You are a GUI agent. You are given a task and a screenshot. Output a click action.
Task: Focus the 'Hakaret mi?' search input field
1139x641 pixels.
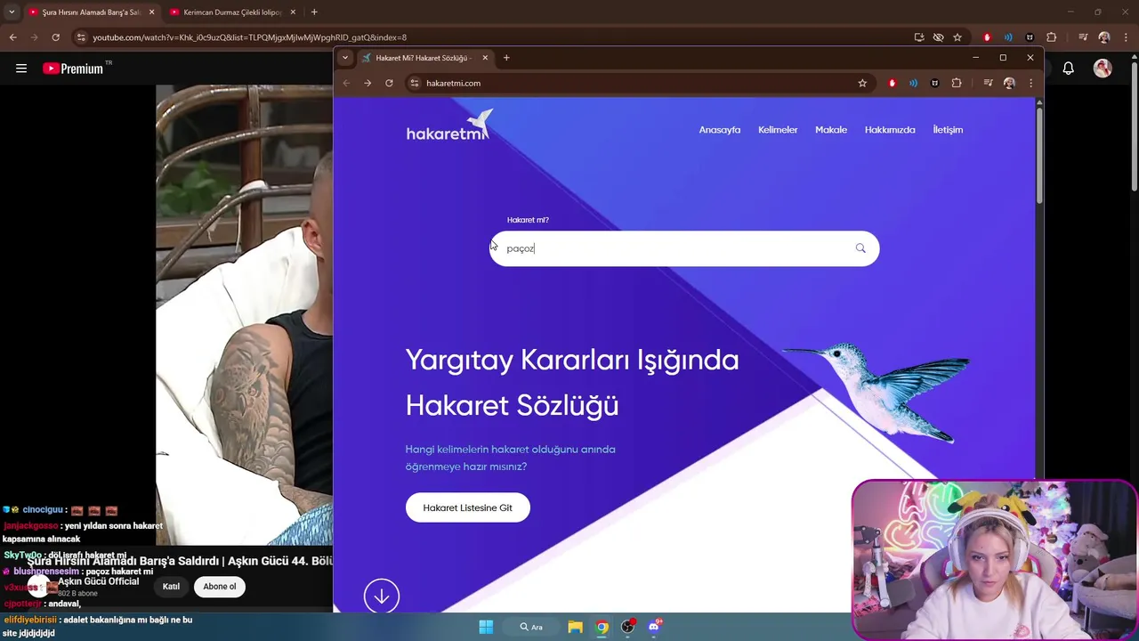(x=683, y=248)
